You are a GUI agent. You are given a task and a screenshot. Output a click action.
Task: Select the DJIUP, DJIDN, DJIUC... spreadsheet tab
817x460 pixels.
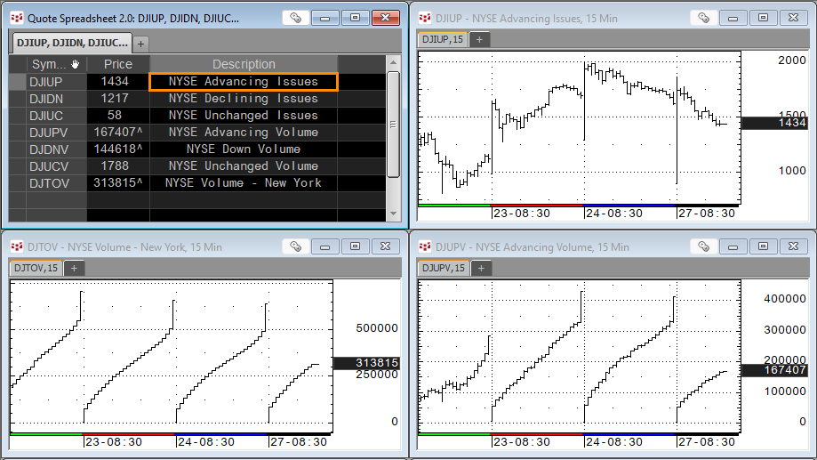[x=71, y=43]
